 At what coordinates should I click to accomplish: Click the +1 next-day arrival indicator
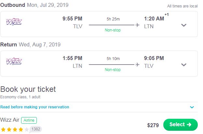tap(167, 15)
